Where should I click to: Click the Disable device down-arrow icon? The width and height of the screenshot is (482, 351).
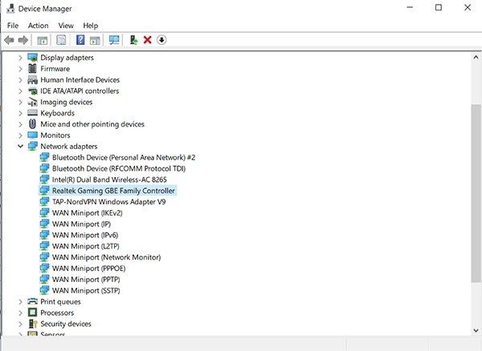point(161,40)
